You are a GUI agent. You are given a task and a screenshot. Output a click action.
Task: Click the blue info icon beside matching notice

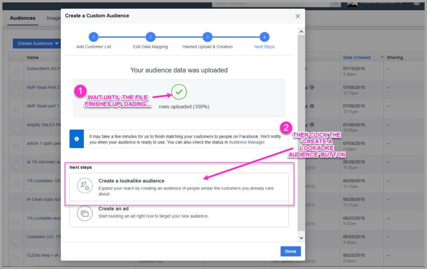[x=77, y=139]
